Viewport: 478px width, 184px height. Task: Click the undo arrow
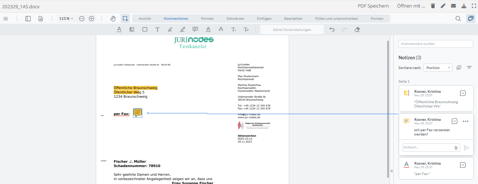[332, 29]
